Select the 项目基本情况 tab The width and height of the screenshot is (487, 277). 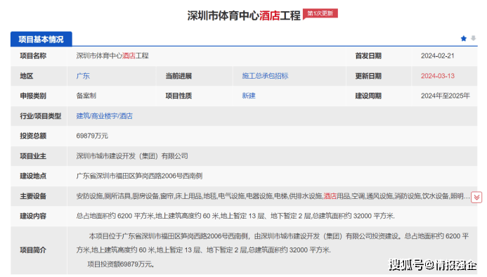pyautogui.click(x=41, y=39)
